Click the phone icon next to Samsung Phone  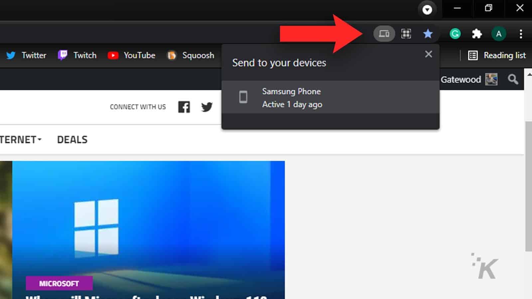[x=244, y=97]
